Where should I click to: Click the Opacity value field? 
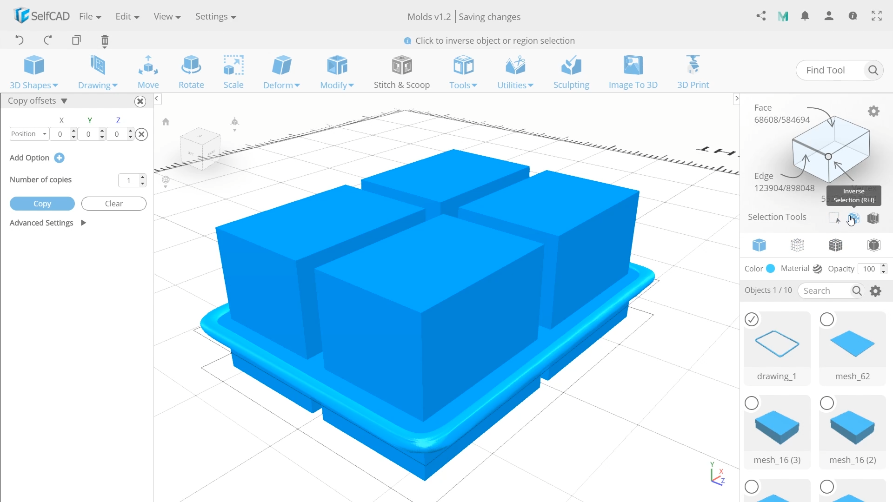pyautogui.click(x=869, y=269)
